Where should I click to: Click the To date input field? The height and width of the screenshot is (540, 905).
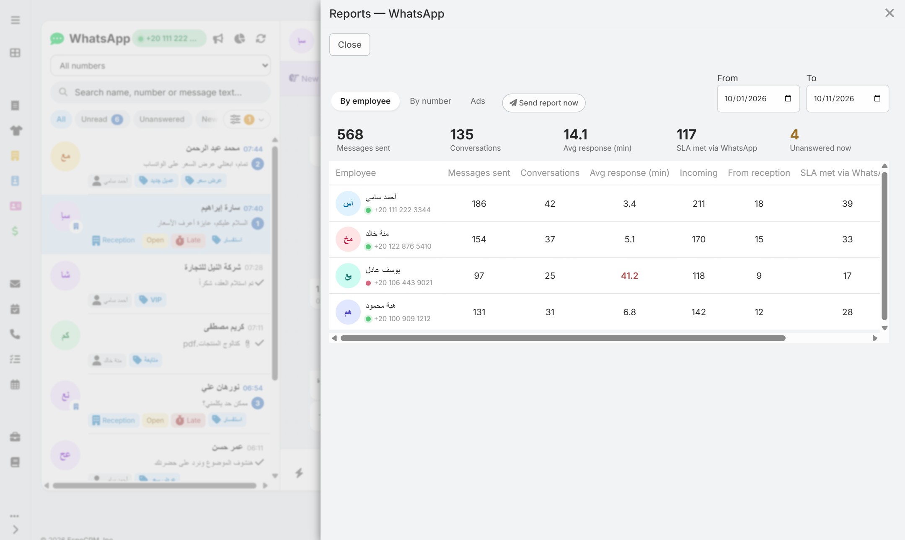(x=848, y=98)
